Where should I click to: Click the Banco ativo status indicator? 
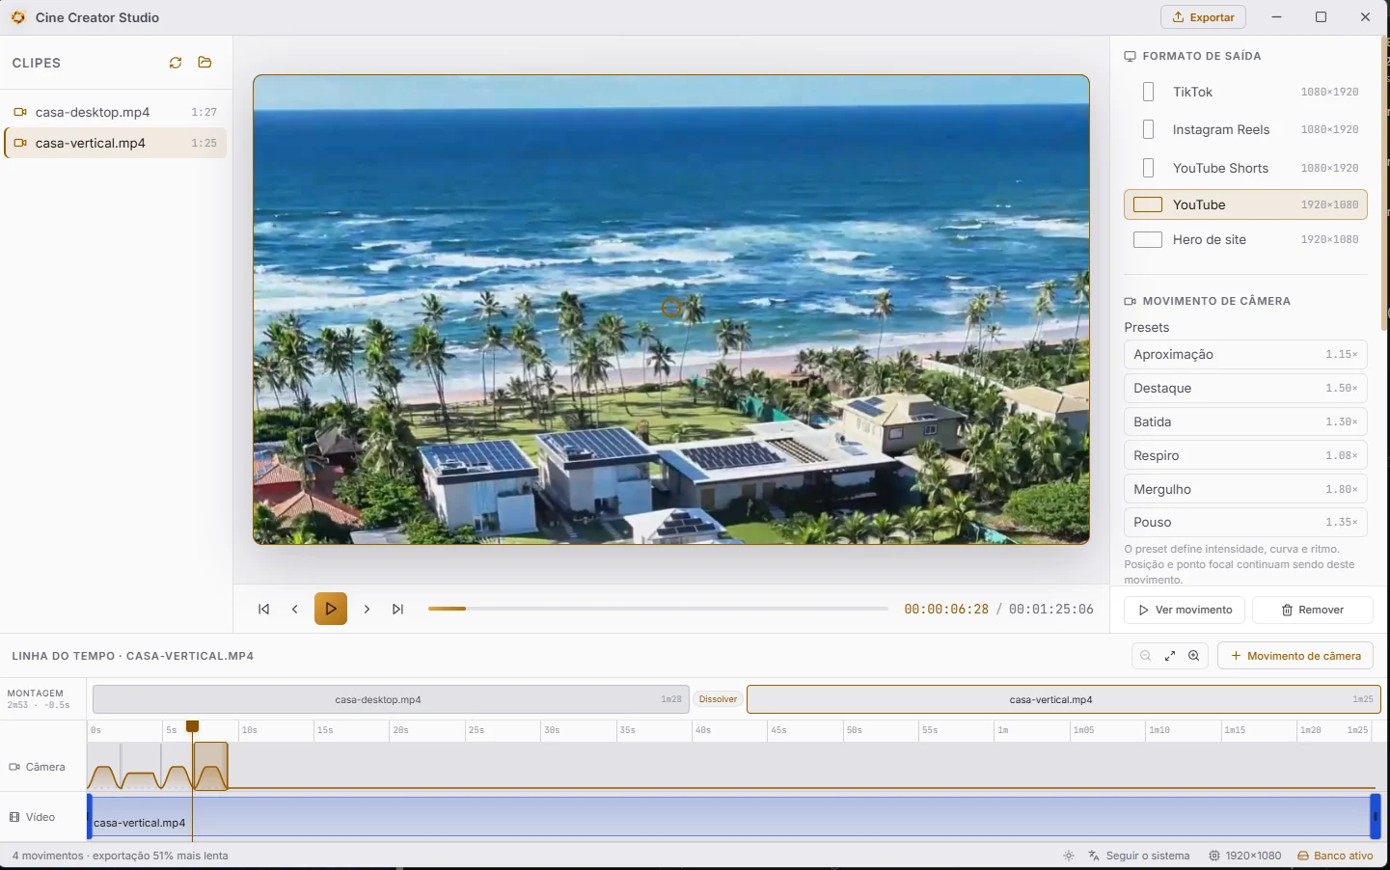pyautogui.click(x=1335, y=856)
